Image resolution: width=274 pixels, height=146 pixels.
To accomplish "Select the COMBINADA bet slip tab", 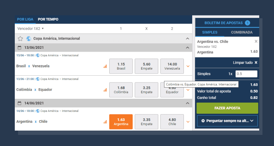I will click(x=242, y=32).
